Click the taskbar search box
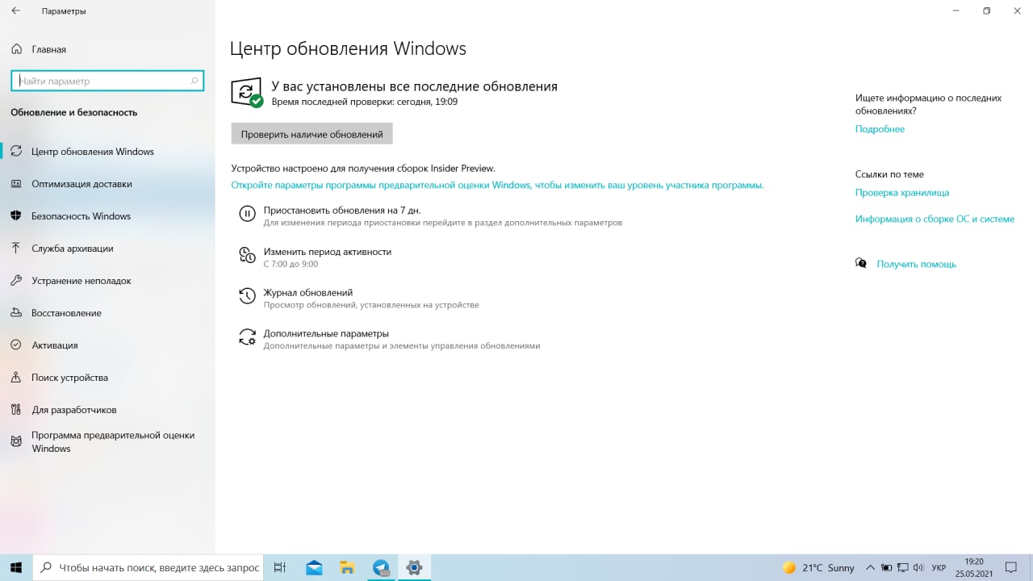1033x581 pixels. [148, 567]
